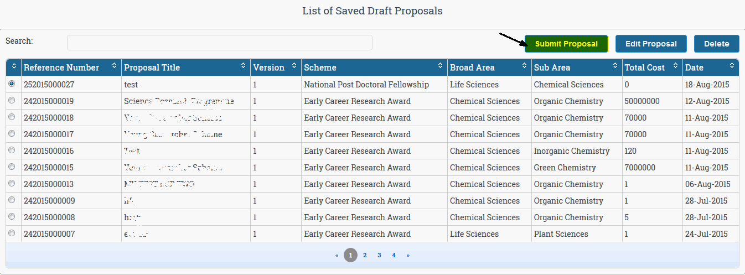This screenshot has width=745, height=275.
Task: Click date 18-Aug-2015
Action: tap(707, 85)
